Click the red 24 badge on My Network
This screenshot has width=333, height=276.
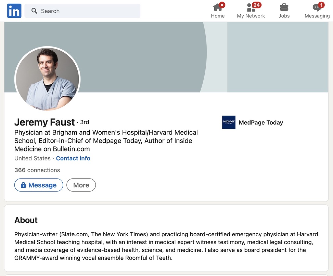pyautogui.click(x=257, y=5)
